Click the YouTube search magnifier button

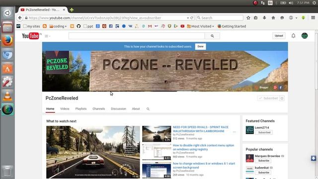point(212,36)
